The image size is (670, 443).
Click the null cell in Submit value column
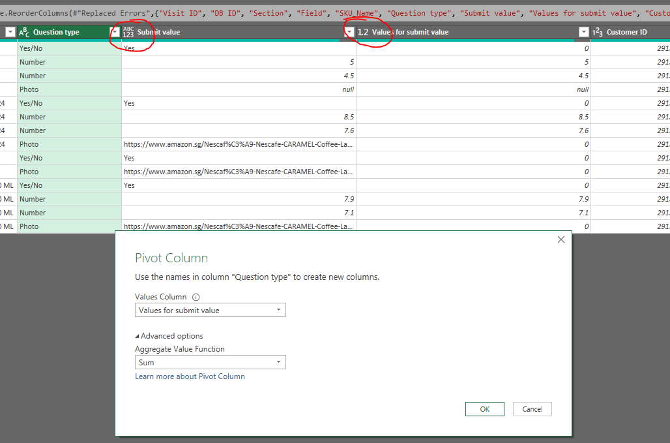pos(239,89)
